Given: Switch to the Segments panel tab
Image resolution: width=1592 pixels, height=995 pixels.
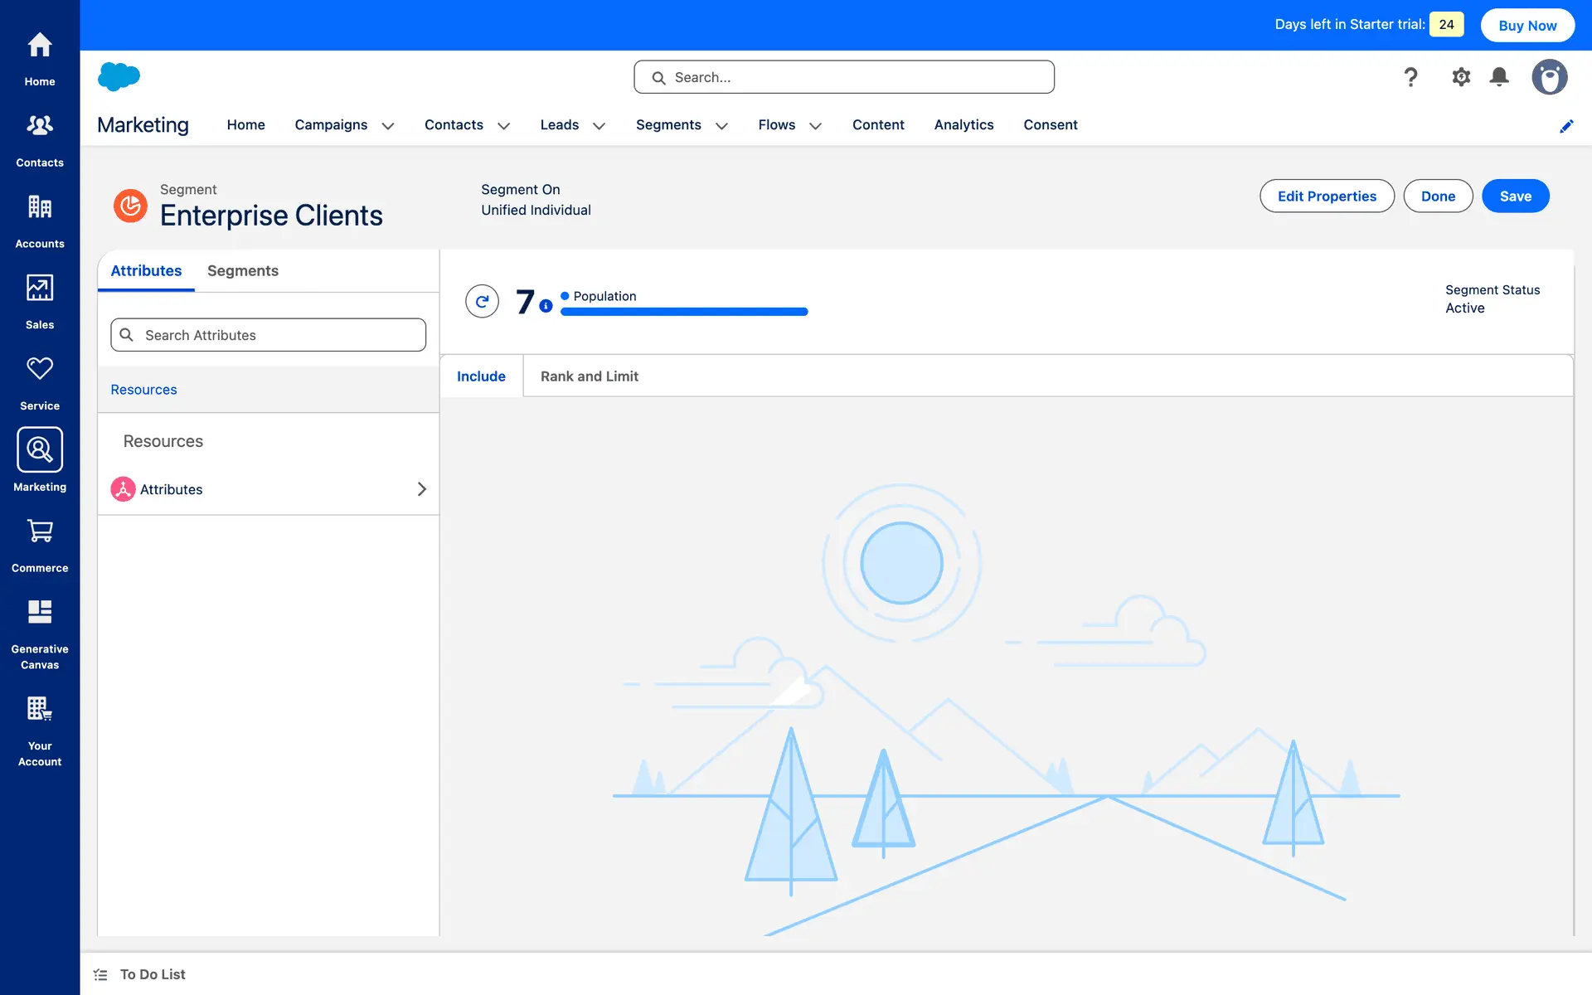Looking at the screenshot, I should tap(242, 271).
